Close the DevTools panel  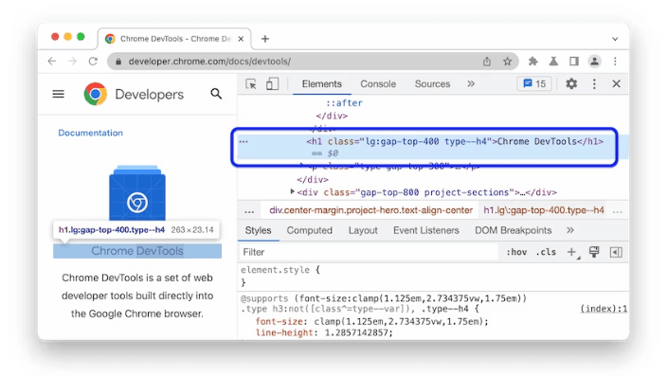(616, 84)
